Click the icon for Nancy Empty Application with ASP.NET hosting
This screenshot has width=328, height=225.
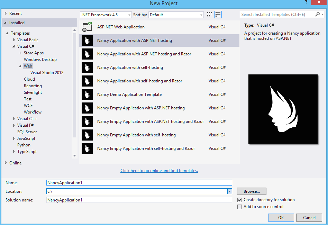click(x=87, y=108)
